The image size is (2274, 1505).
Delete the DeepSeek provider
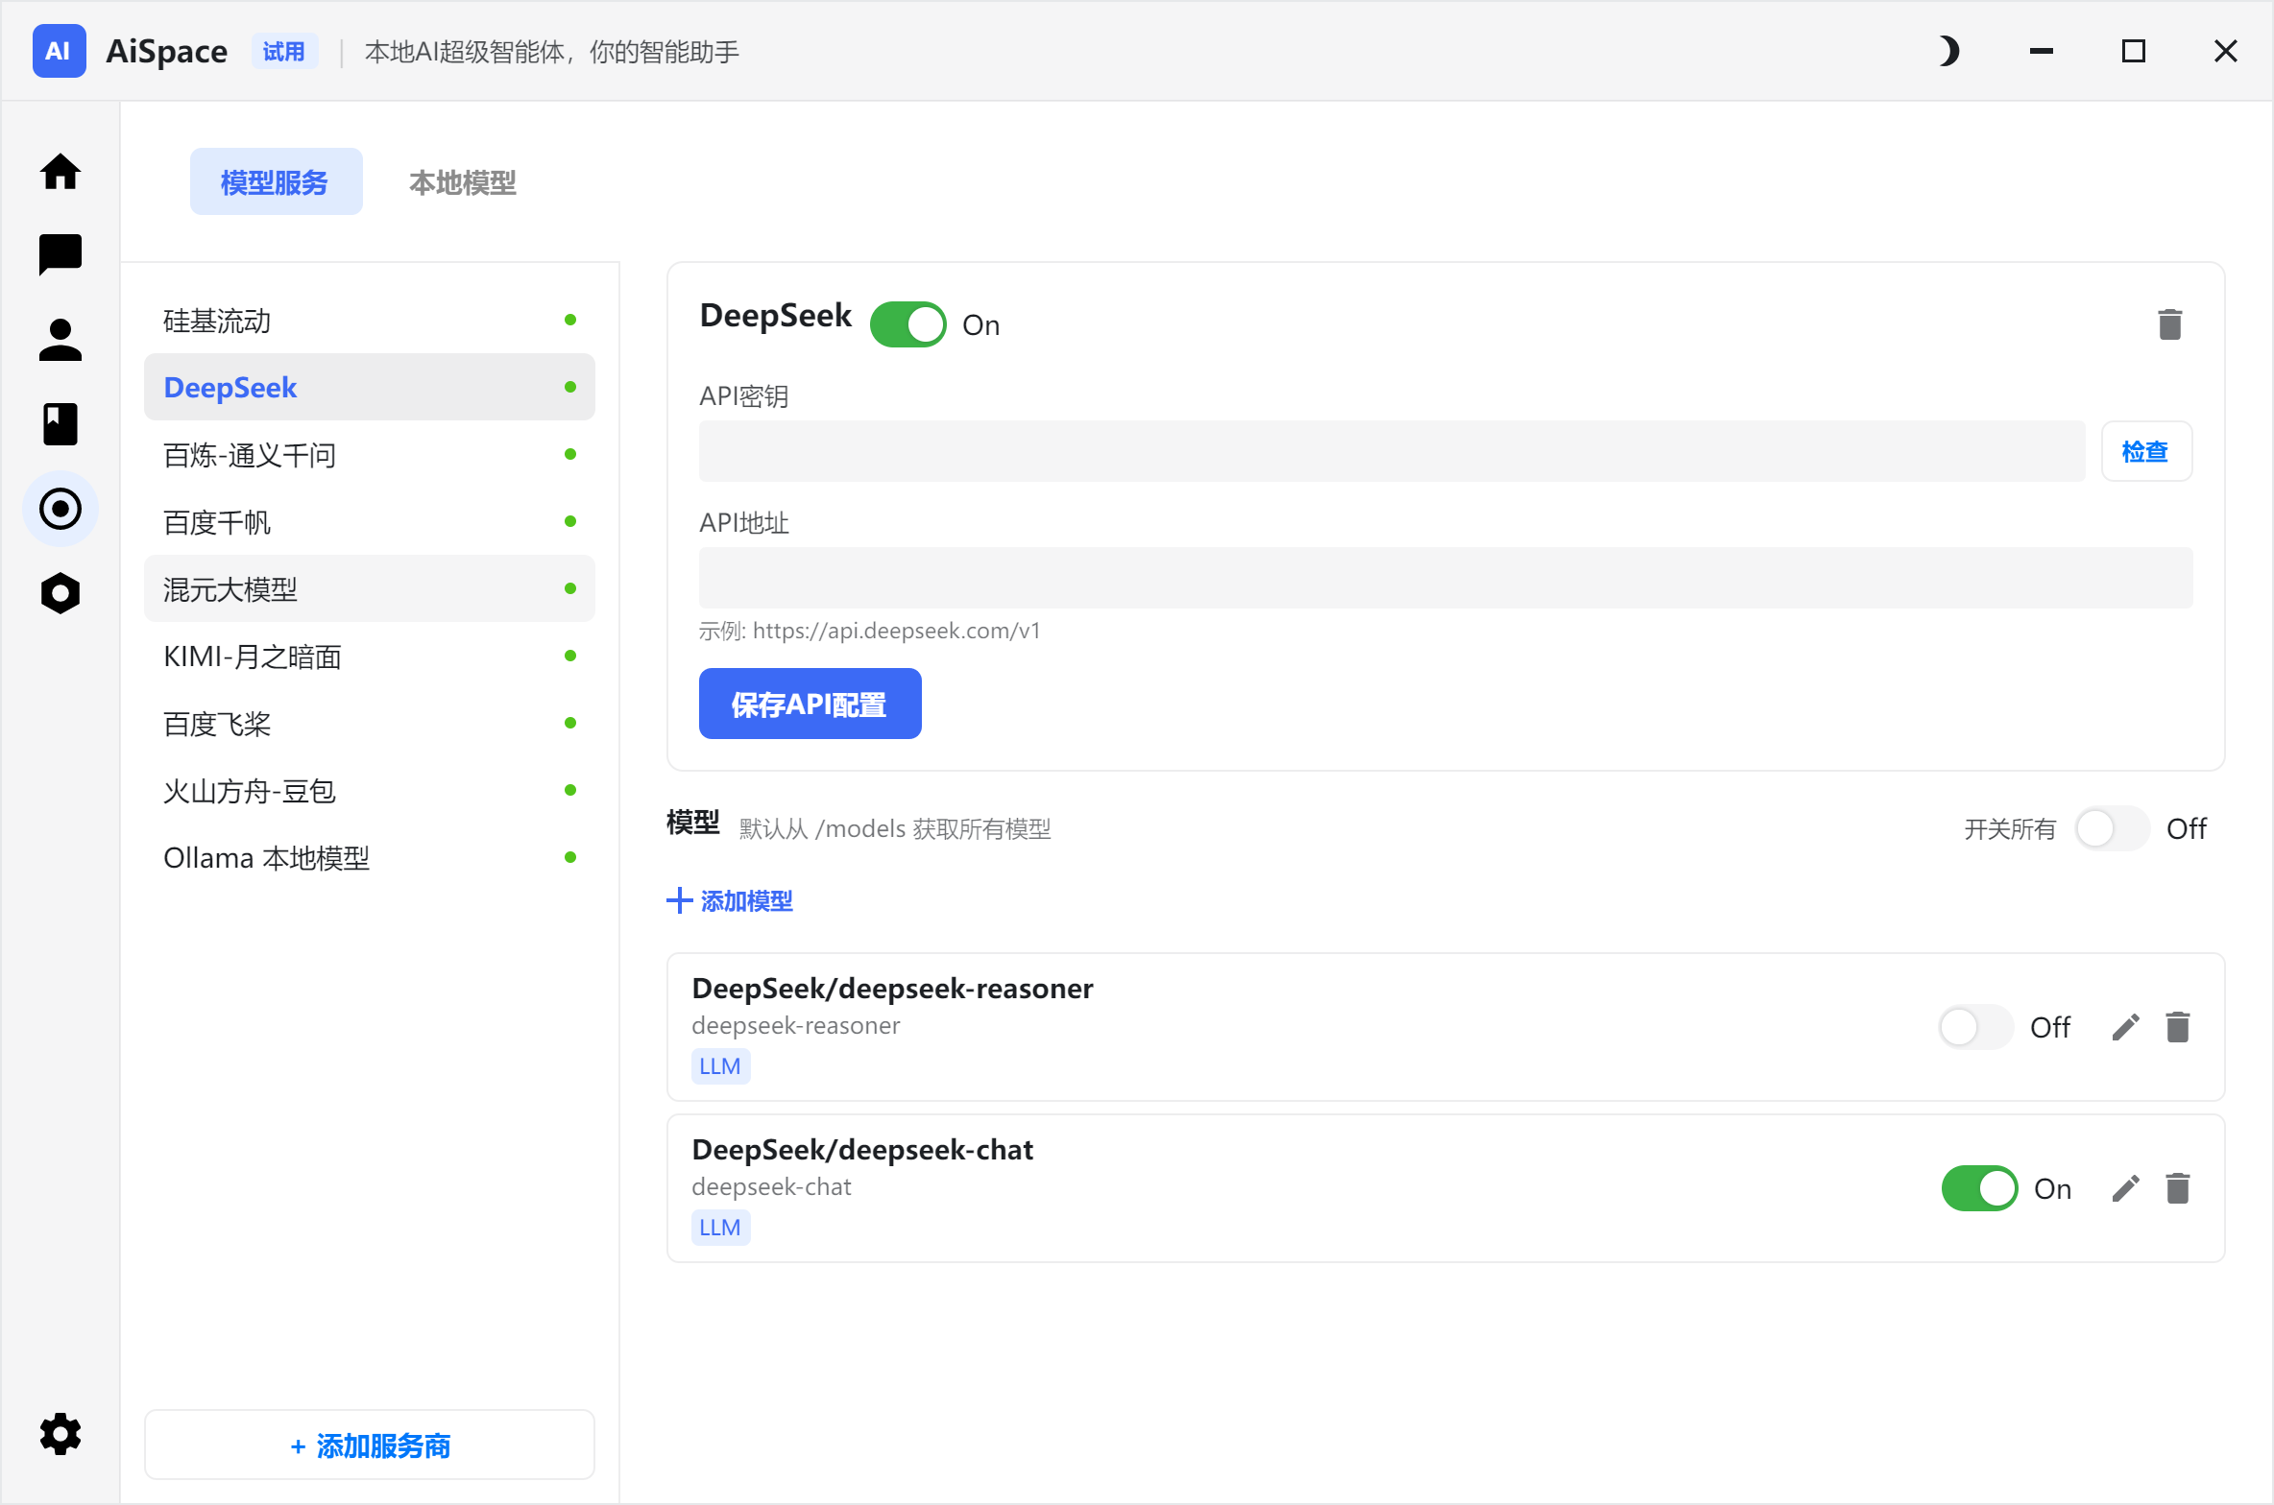[x=2170, y=324]
